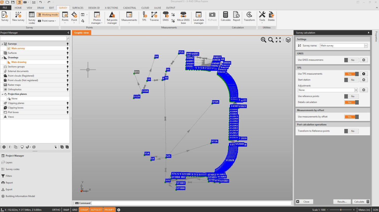
Task: Click the Results... button
Action: [x=342, y=201]
